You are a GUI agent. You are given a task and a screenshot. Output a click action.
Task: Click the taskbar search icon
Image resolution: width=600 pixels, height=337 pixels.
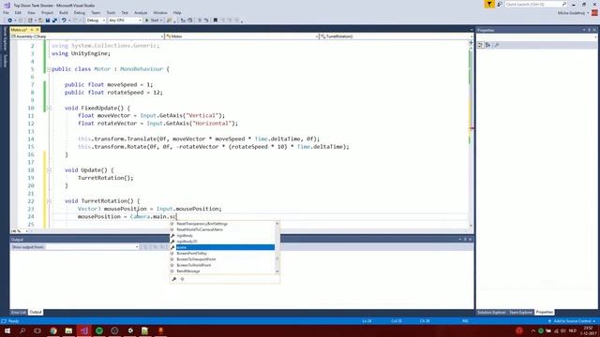(22, 330)
